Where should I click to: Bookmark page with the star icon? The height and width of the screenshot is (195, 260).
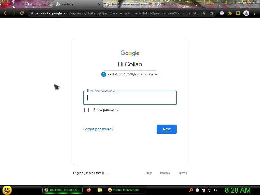[212, 13]
